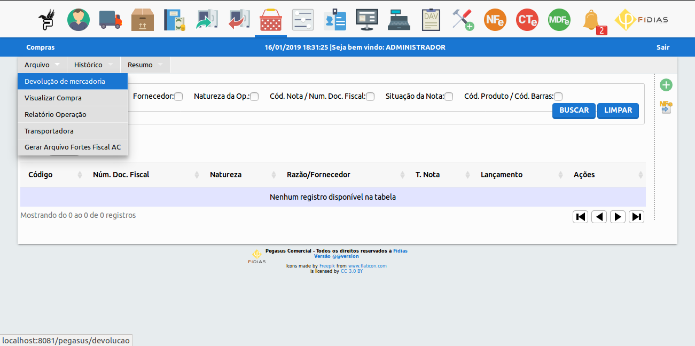Toggle the Natureza da Op. checkbox

click(x=254, y=97)
